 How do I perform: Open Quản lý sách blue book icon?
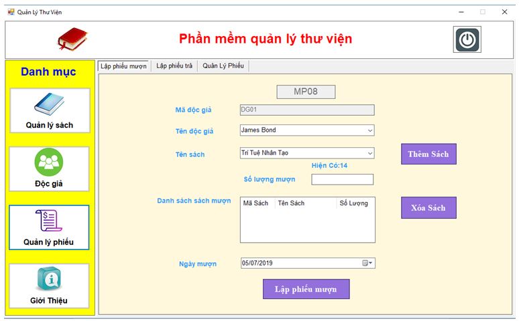click(50, 104)
